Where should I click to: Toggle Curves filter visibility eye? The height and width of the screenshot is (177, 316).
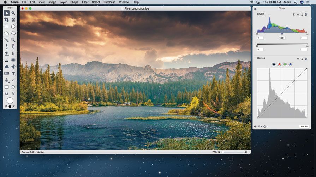tap(298, 59)
